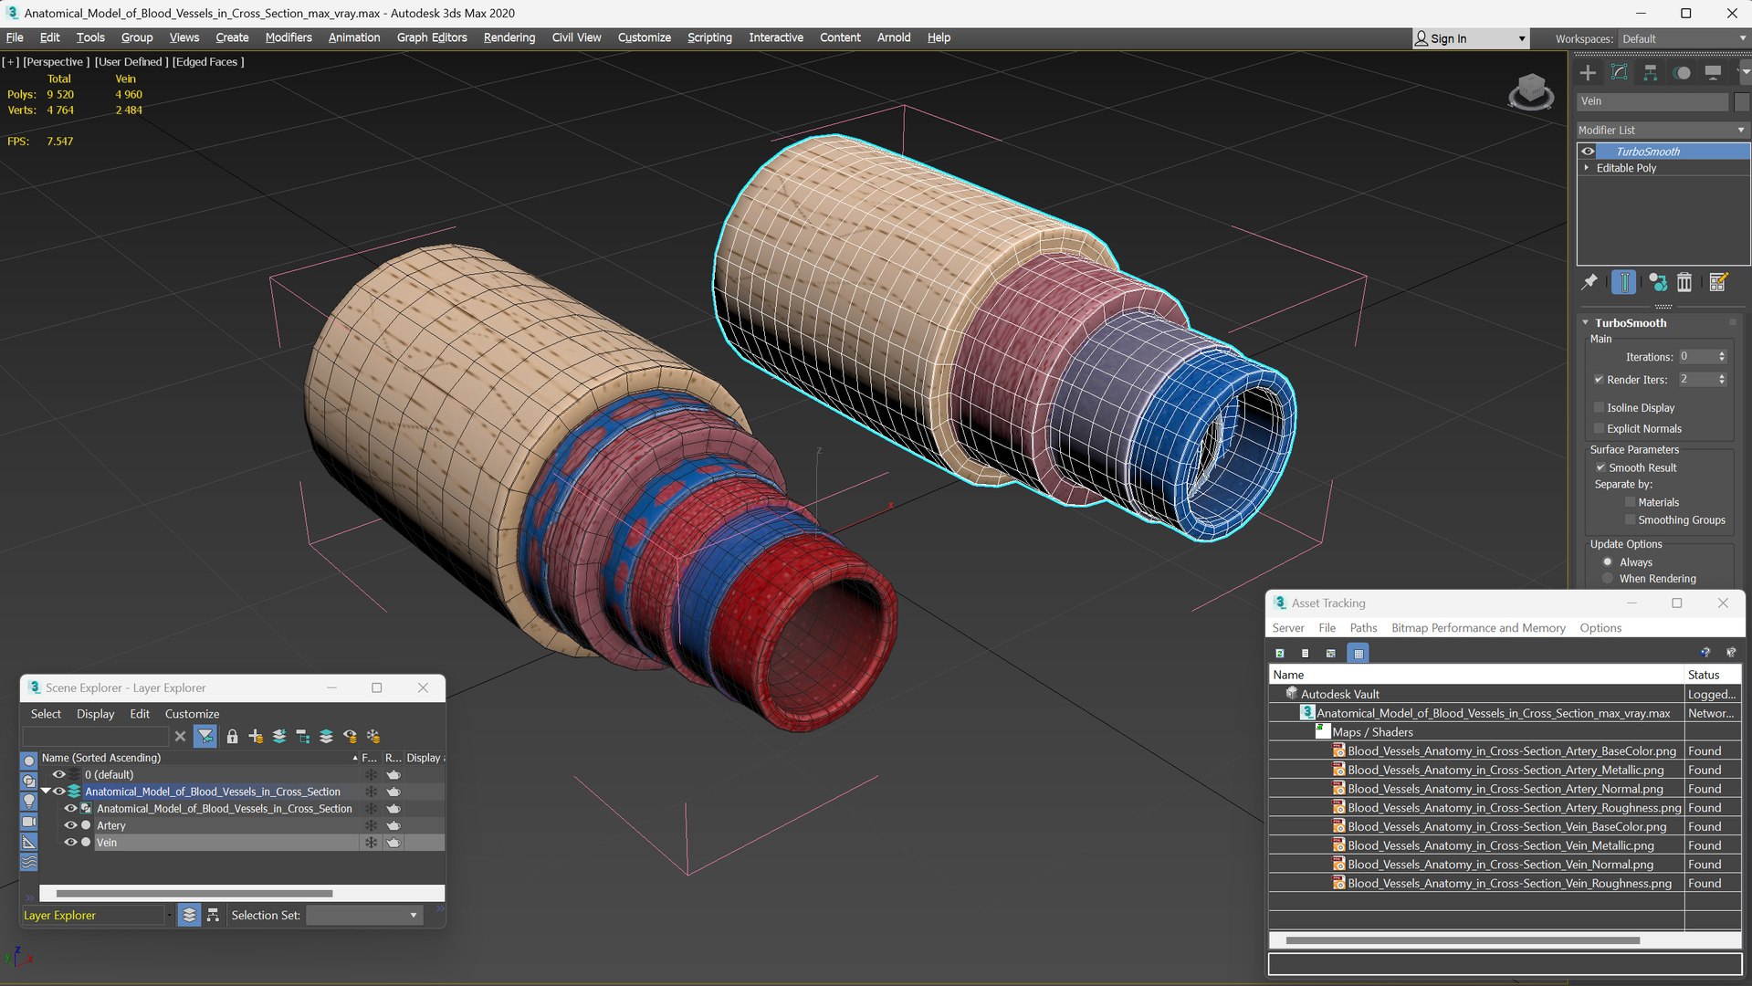Image resolution: width=1752 pixels, height=986 pixels.
Task: Check Separate by Materials
Action: 1630,502
